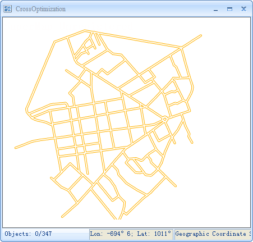Click the bottom-left diagonal road's dead end
This screenshot has height=242, width=253.
(62, 217)
